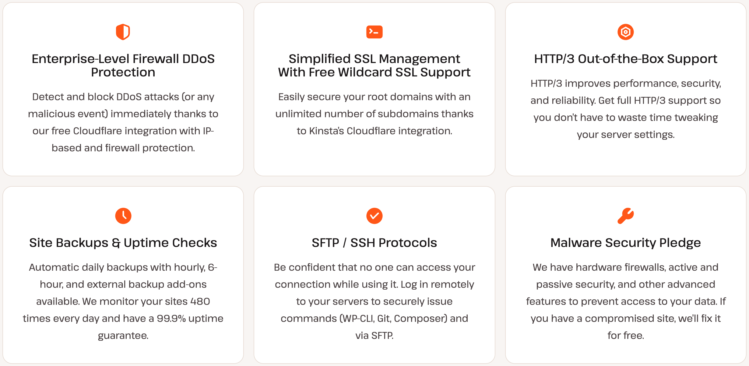Click the orange hexagon HTTP/3 icon
The image size is (749, 366).
pyautogui.click(x=625, y=32)
